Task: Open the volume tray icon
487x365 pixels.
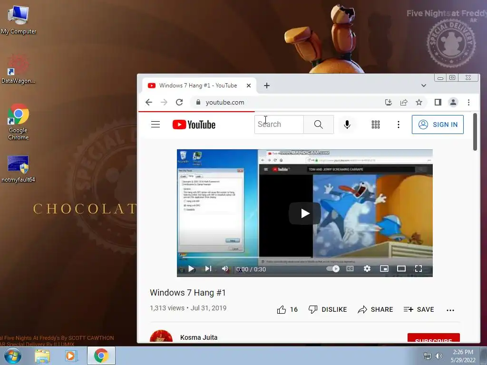Action: click(439, 356)
